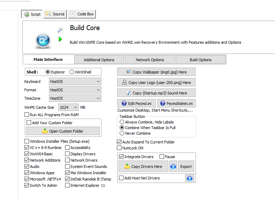The height and width of the screenshot is (198, 275).
Task: Open the Network Options tab
Action: coord(150,60)
